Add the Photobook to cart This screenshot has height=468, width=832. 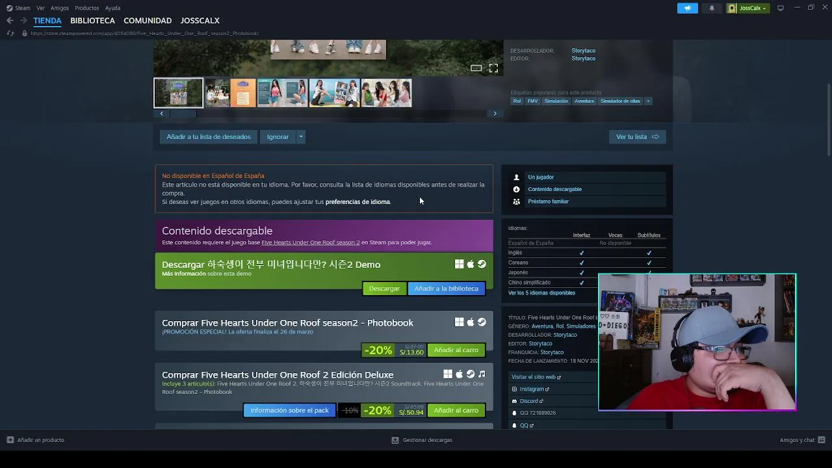tap(456, 350)
